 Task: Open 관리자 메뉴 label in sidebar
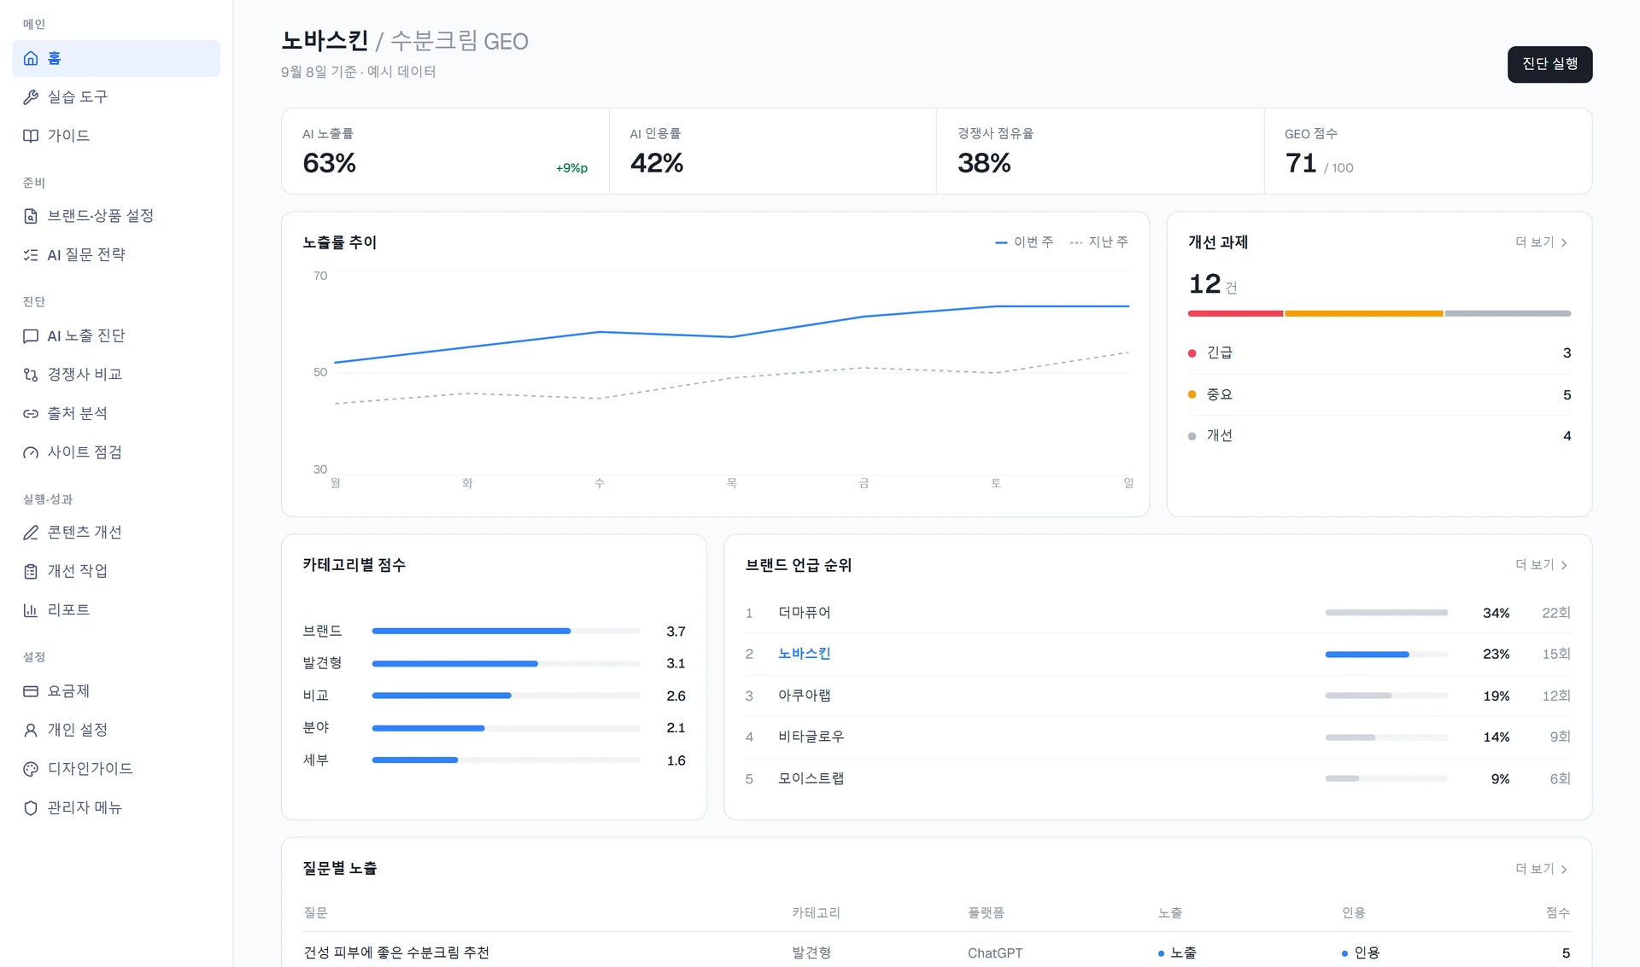click(85, 807)
